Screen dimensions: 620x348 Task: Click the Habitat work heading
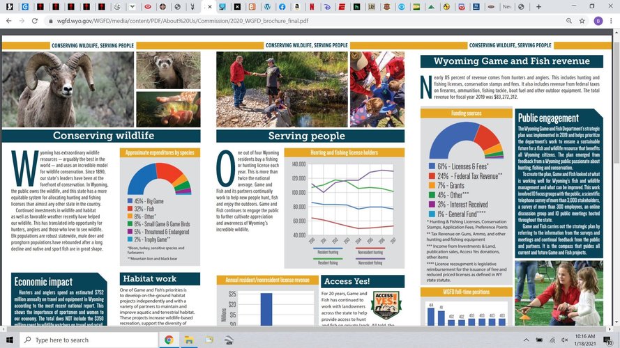click(149, 278)
